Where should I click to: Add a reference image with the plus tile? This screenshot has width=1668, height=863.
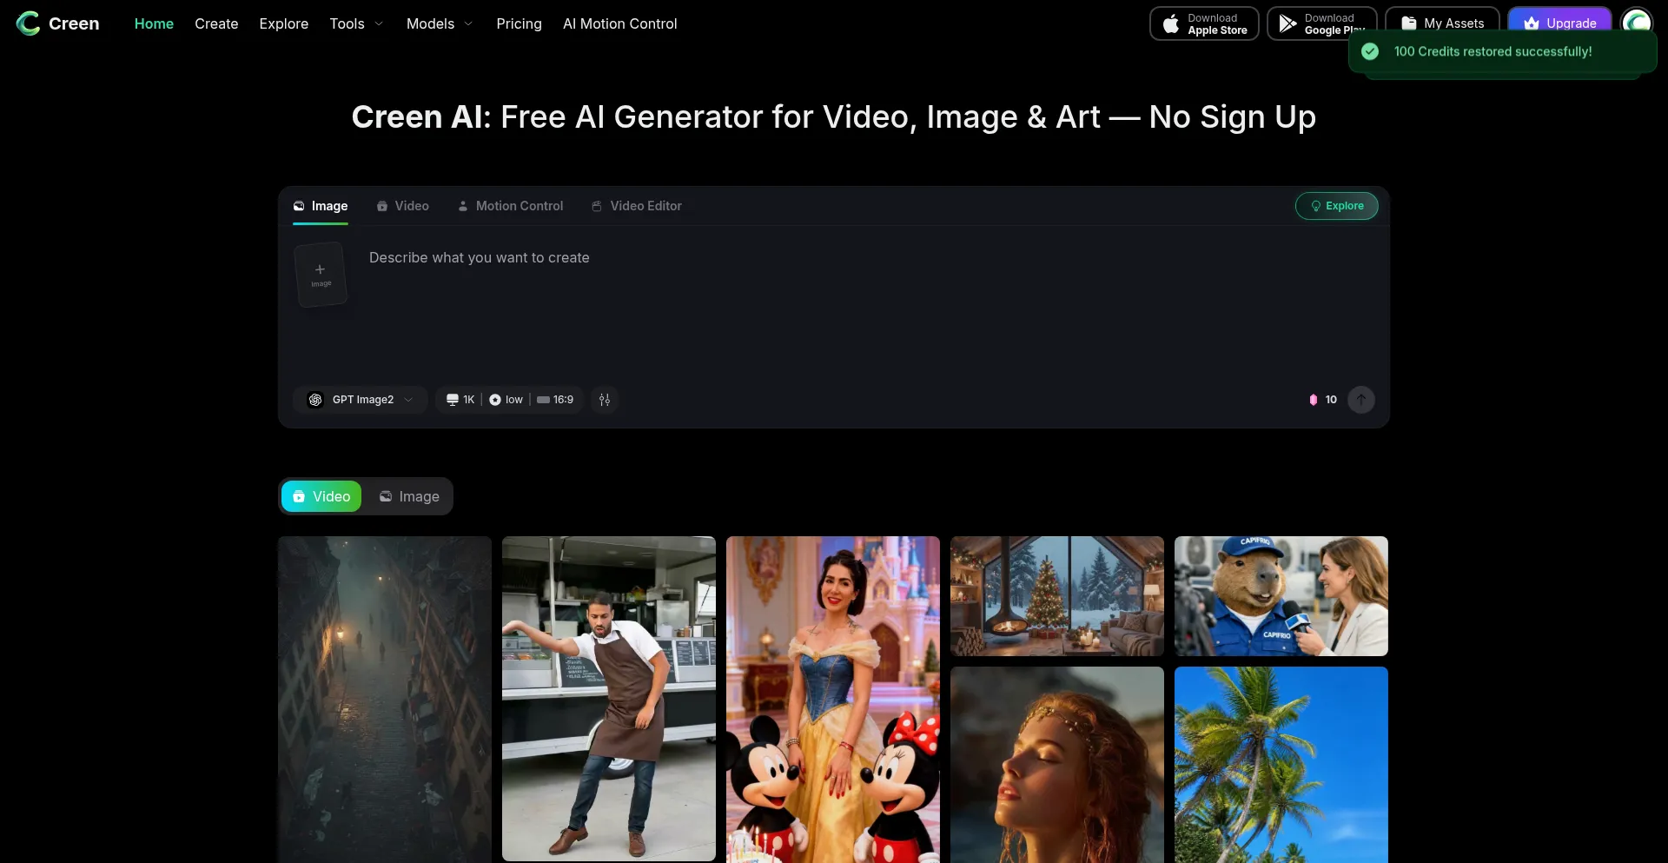(321, 275)
